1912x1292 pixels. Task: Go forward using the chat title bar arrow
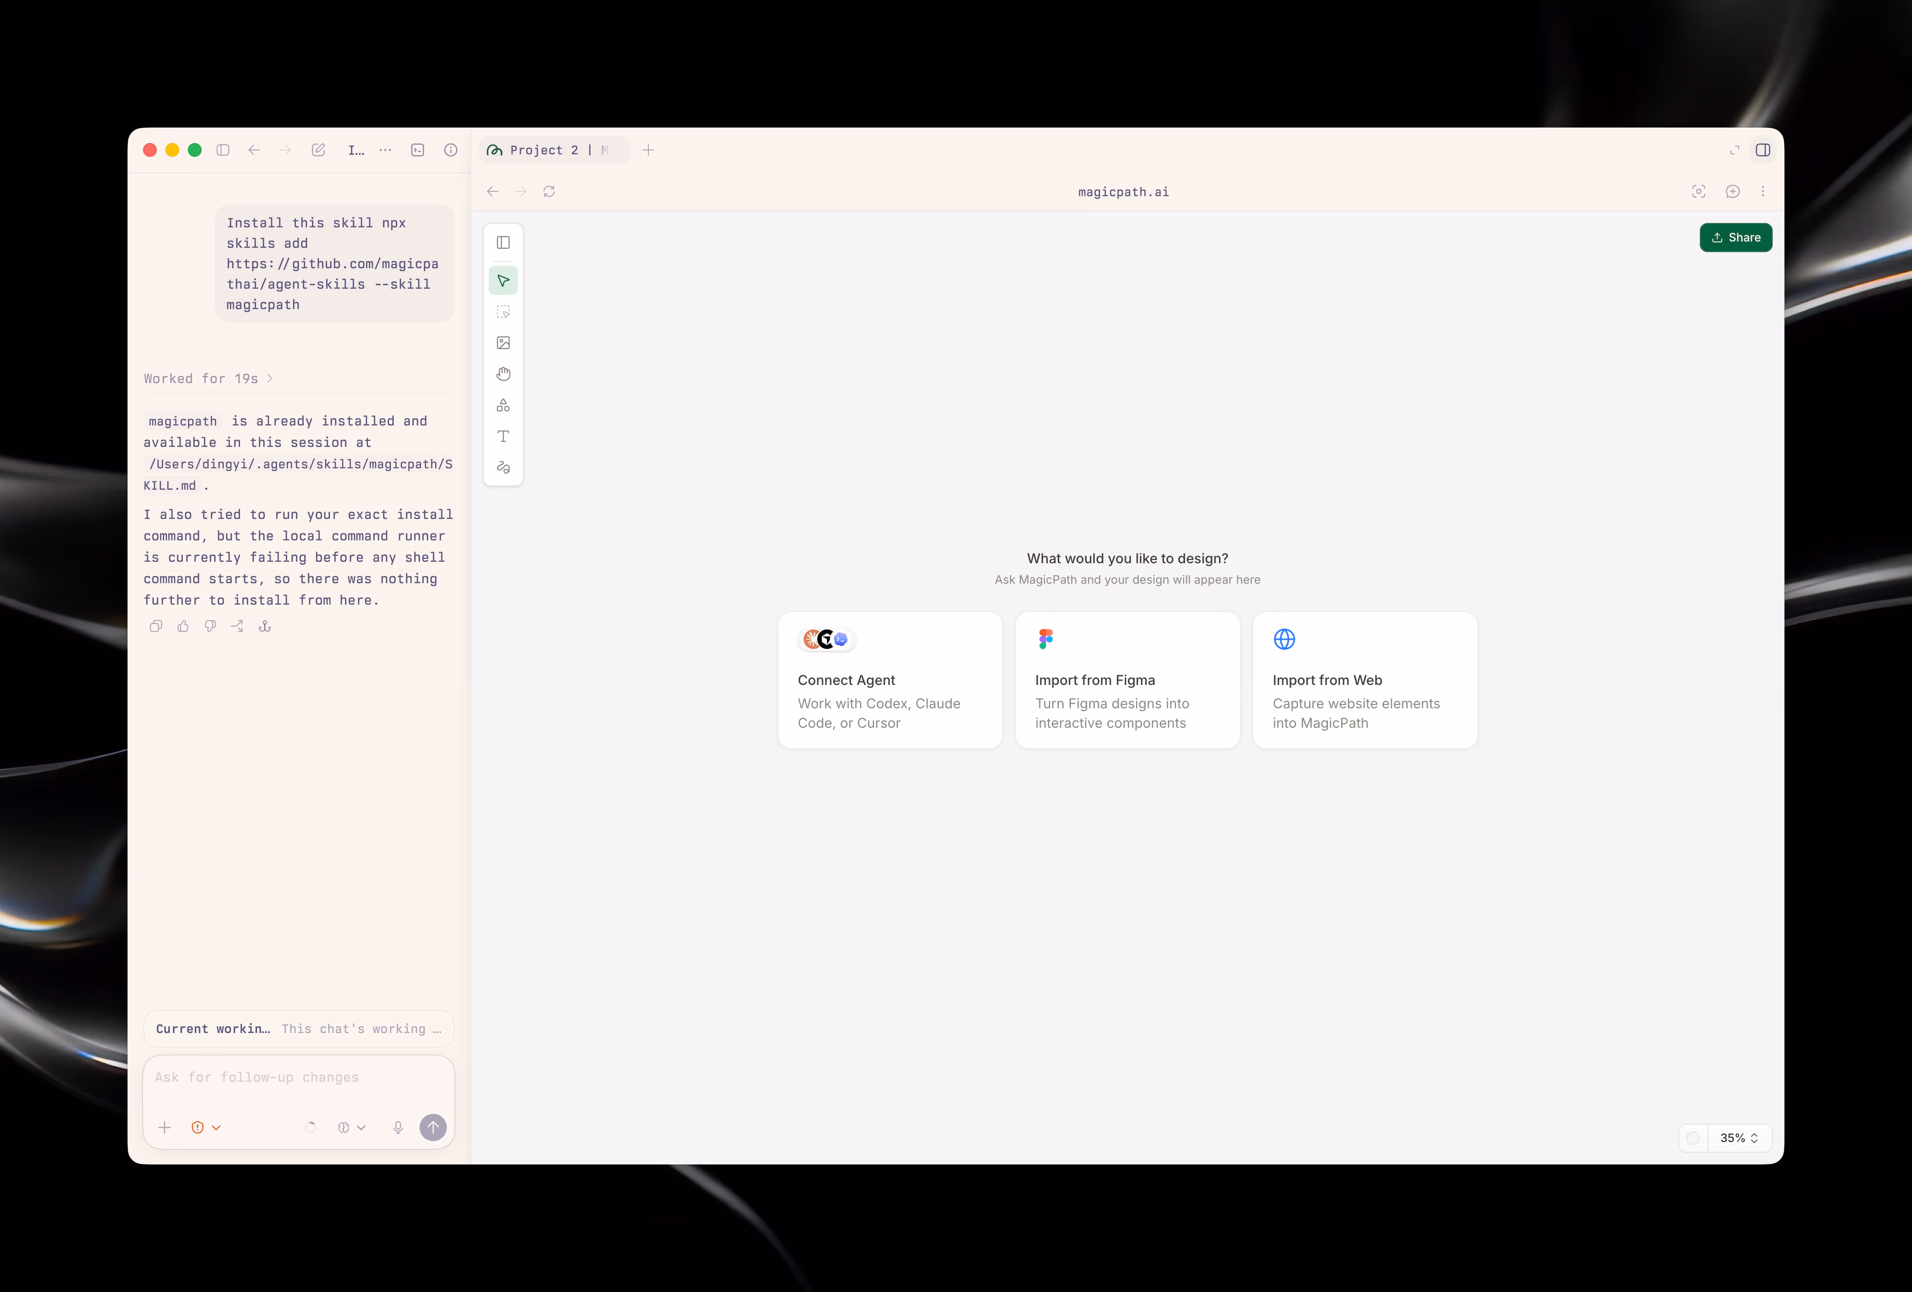point(285,150)
